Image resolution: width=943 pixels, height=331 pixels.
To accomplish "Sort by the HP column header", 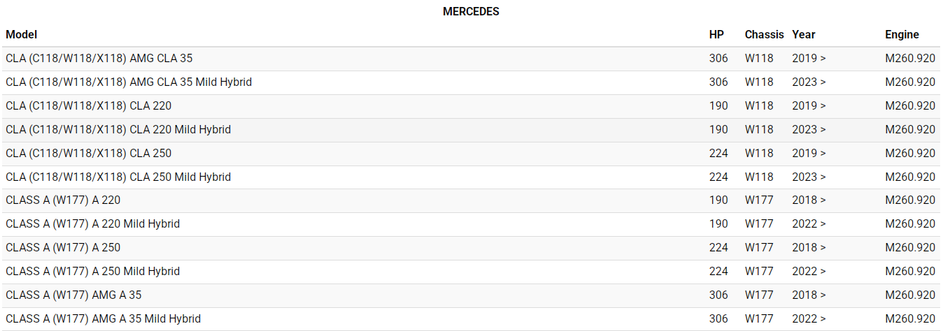I will pyautogui.click(x=716, y=34).
